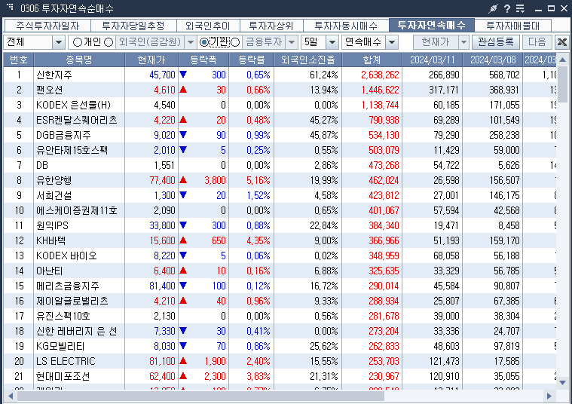The image size is (572, 404).
Task: Click the 번호 column header
Action: [19, 60]
